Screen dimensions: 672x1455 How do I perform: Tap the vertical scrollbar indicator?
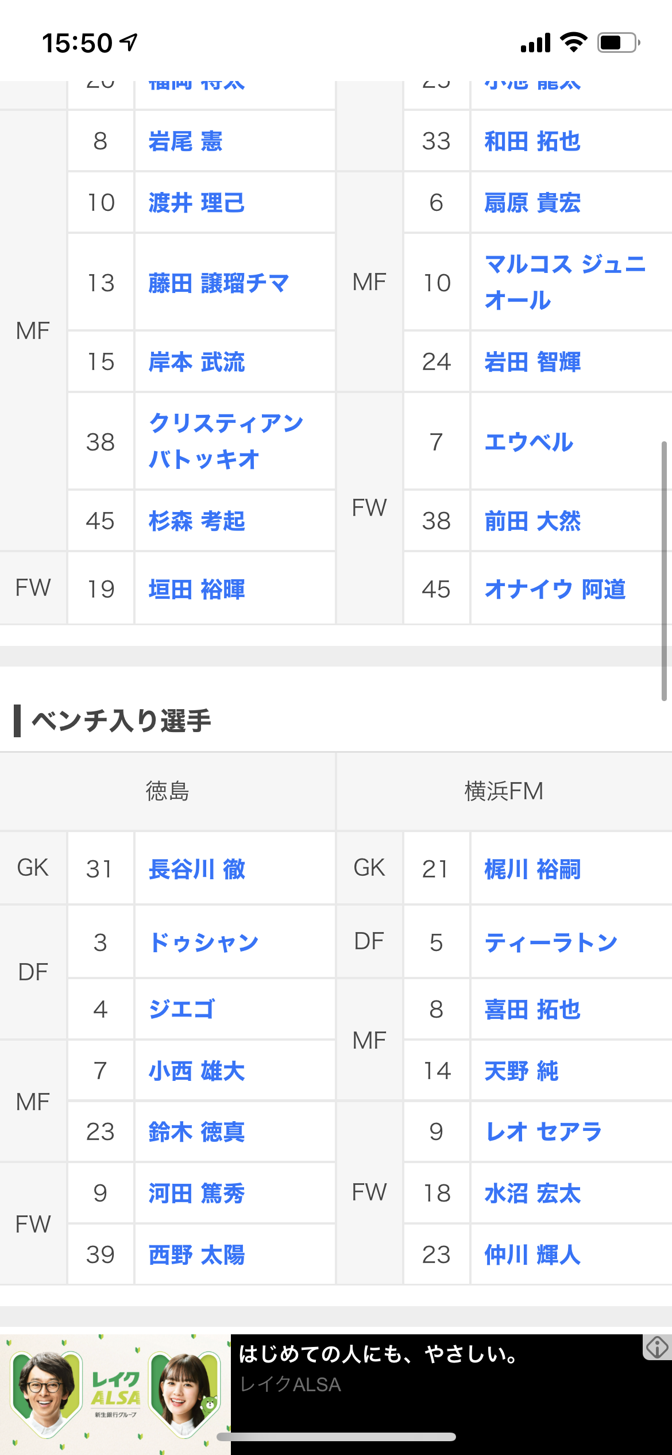pyautogui.click(x=664, y=571)
